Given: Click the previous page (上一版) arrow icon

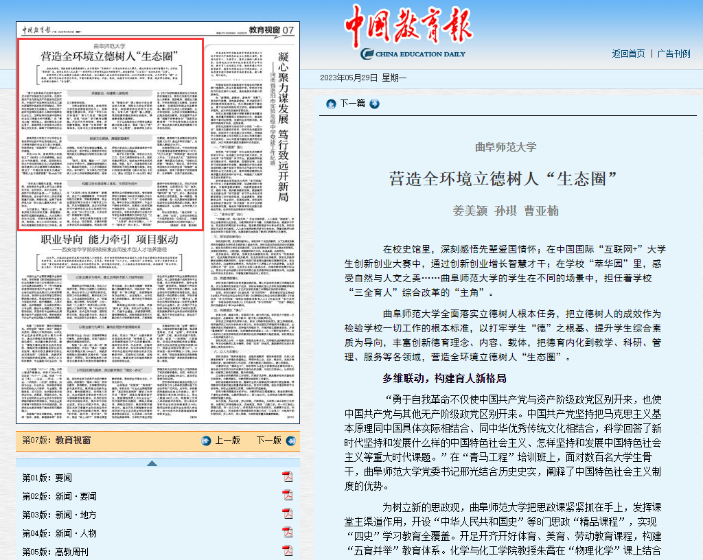Looking at the screenshot, I should click(206, 441).
